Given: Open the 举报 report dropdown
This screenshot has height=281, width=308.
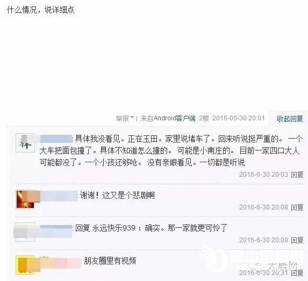Looking at the screenshot, I should coord(122,118).
